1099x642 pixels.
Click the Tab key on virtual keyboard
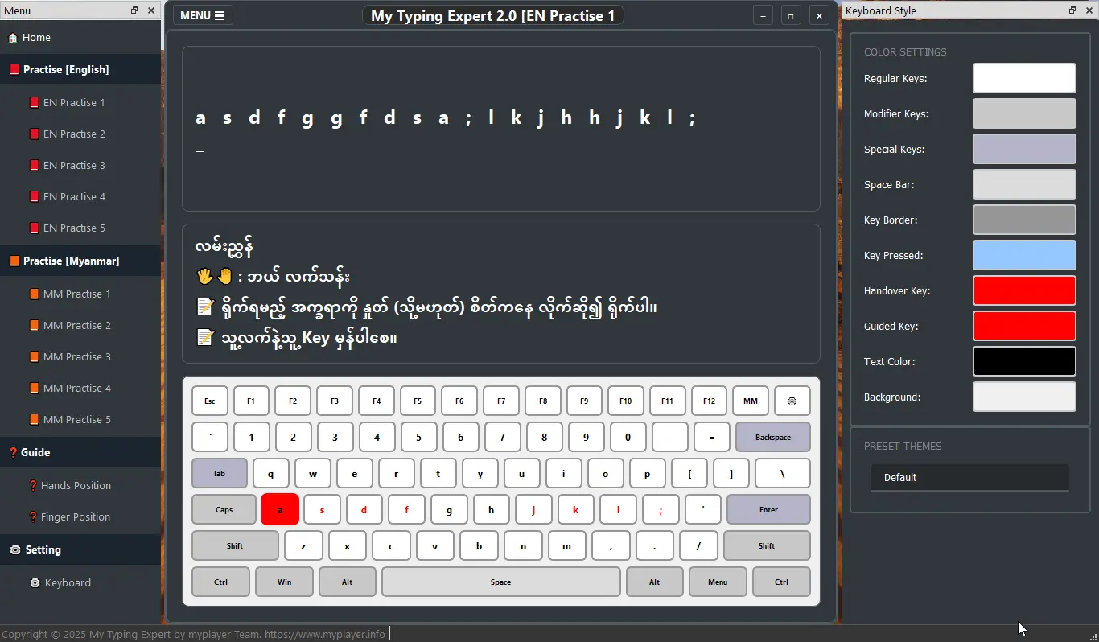(219, 473)
